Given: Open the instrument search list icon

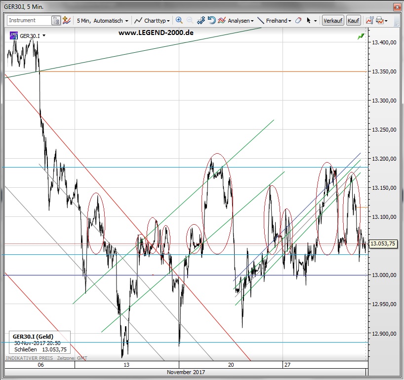Looking at the screenshot, I should [x=56, y=21].
